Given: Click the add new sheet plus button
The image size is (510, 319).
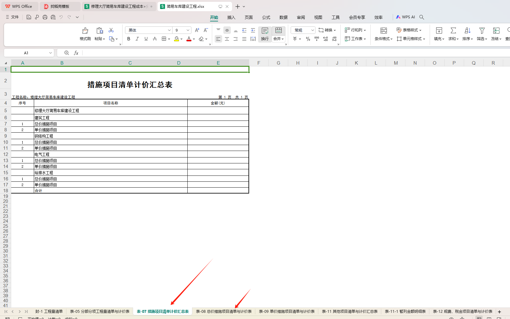Looking at the screenshot, I should pyautogui.click(x=499, y=312).
